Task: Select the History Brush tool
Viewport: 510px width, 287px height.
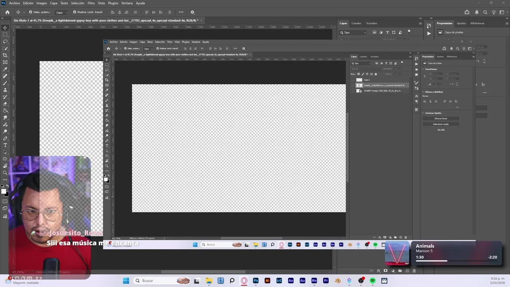Action: pos(5,97)
